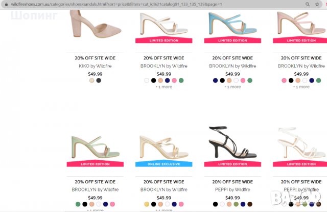Click the nude KIKO block heel image
The height and width of the screenshot is (212, 327).
(x=95, y=24)
